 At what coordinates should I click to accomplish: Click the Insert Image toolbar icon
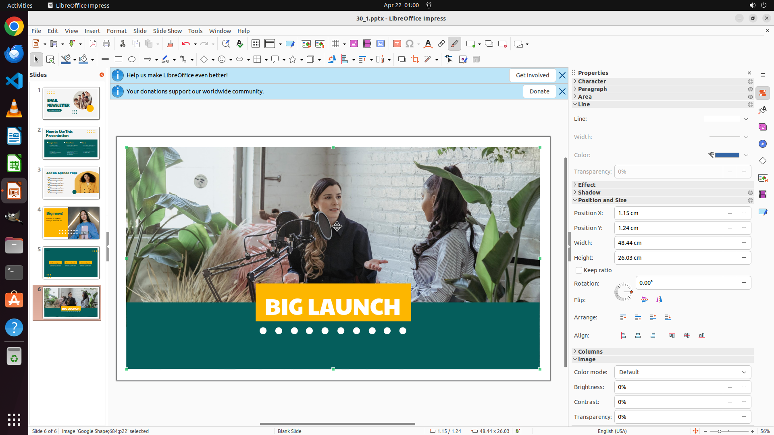[x=354, y=44]
